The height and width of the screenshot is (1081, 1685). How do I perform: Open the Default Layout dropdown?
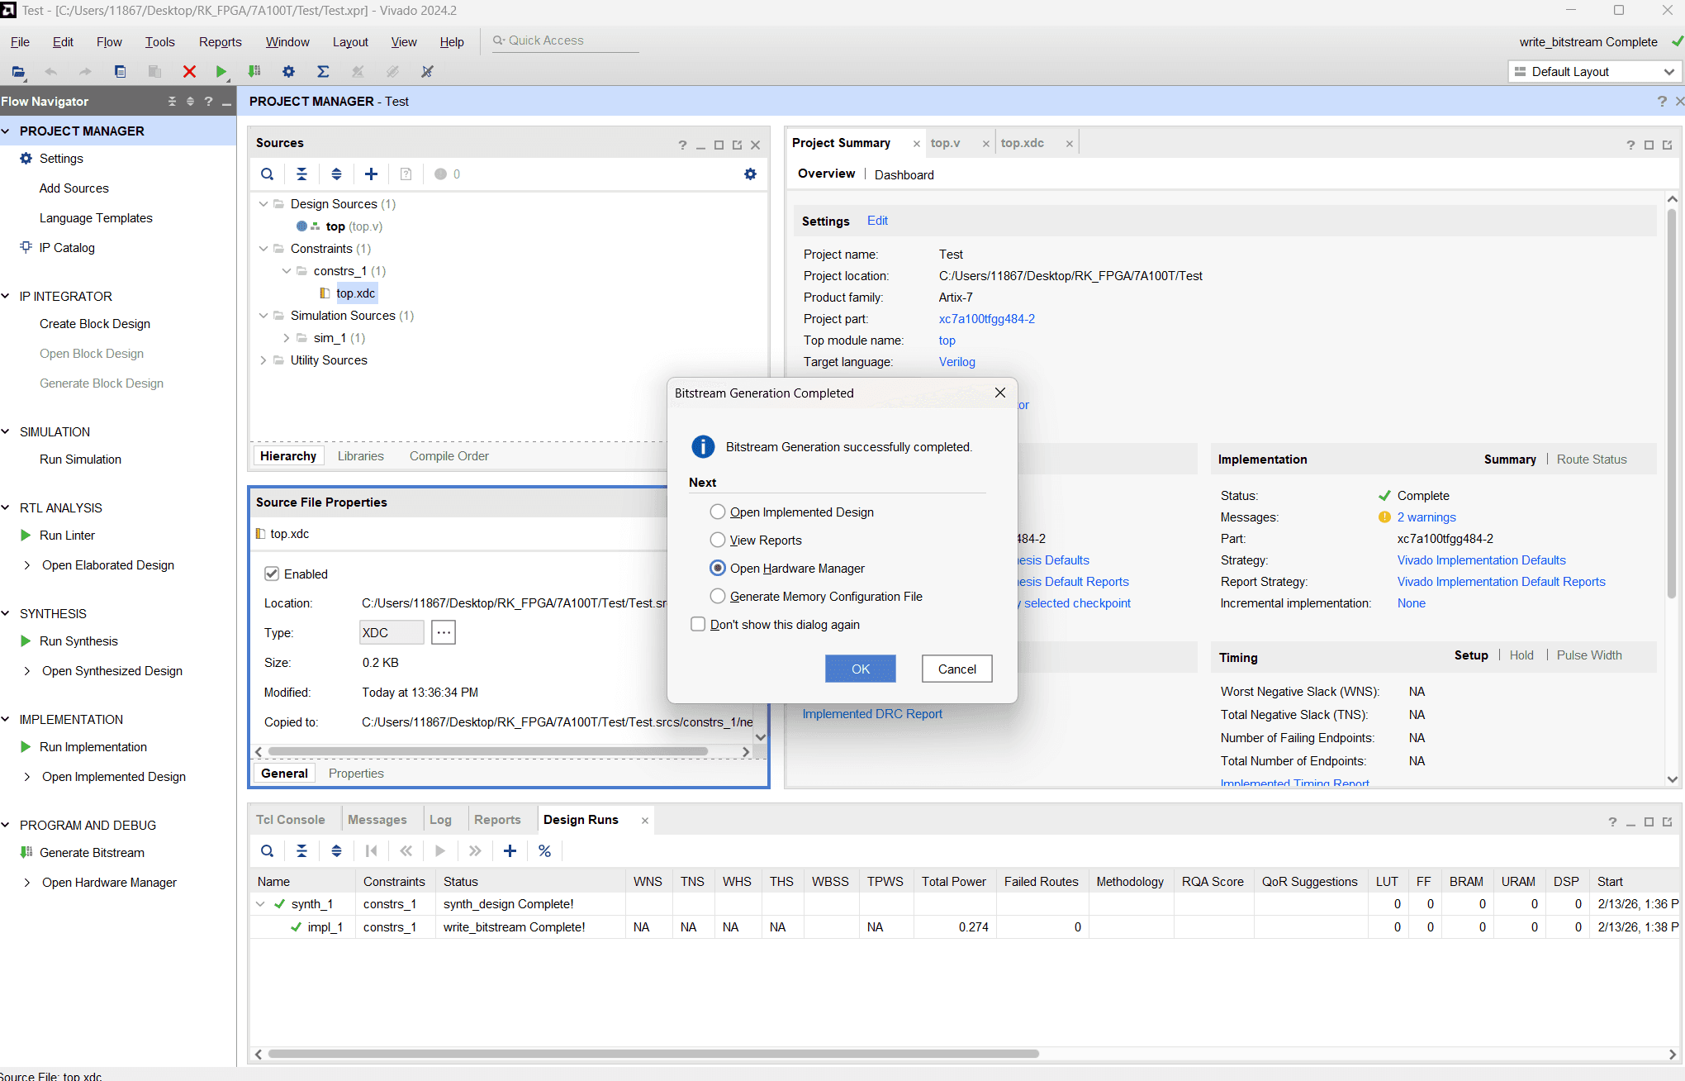tap(1594, 72)
